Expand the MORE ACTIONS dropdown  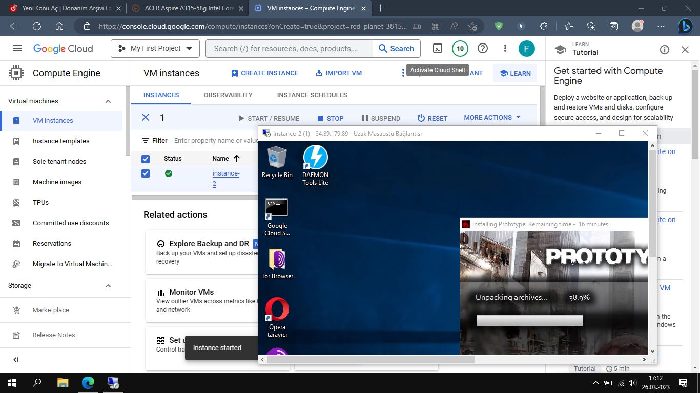(492, 118)
